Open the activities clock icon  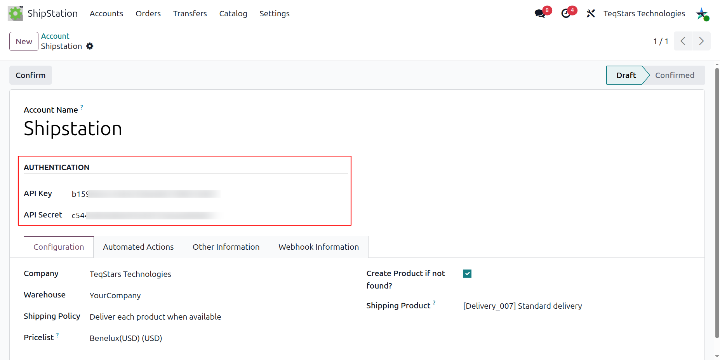(566, 14)
